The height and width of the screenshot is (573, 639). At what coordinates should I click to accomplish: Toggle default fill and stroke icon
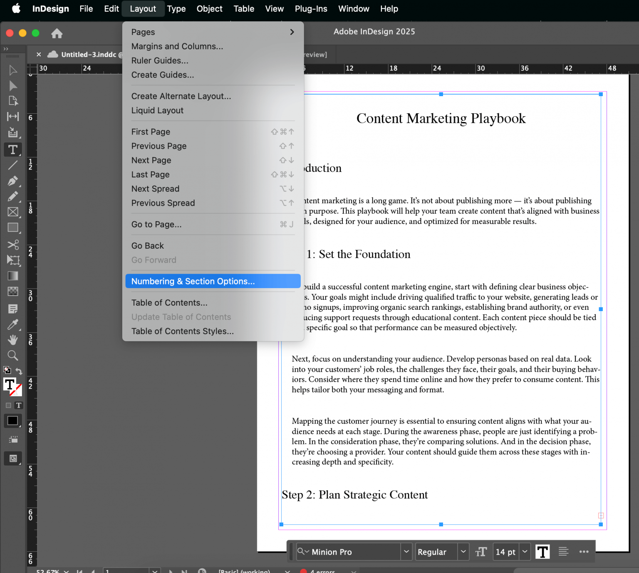[x=7, y=370]
